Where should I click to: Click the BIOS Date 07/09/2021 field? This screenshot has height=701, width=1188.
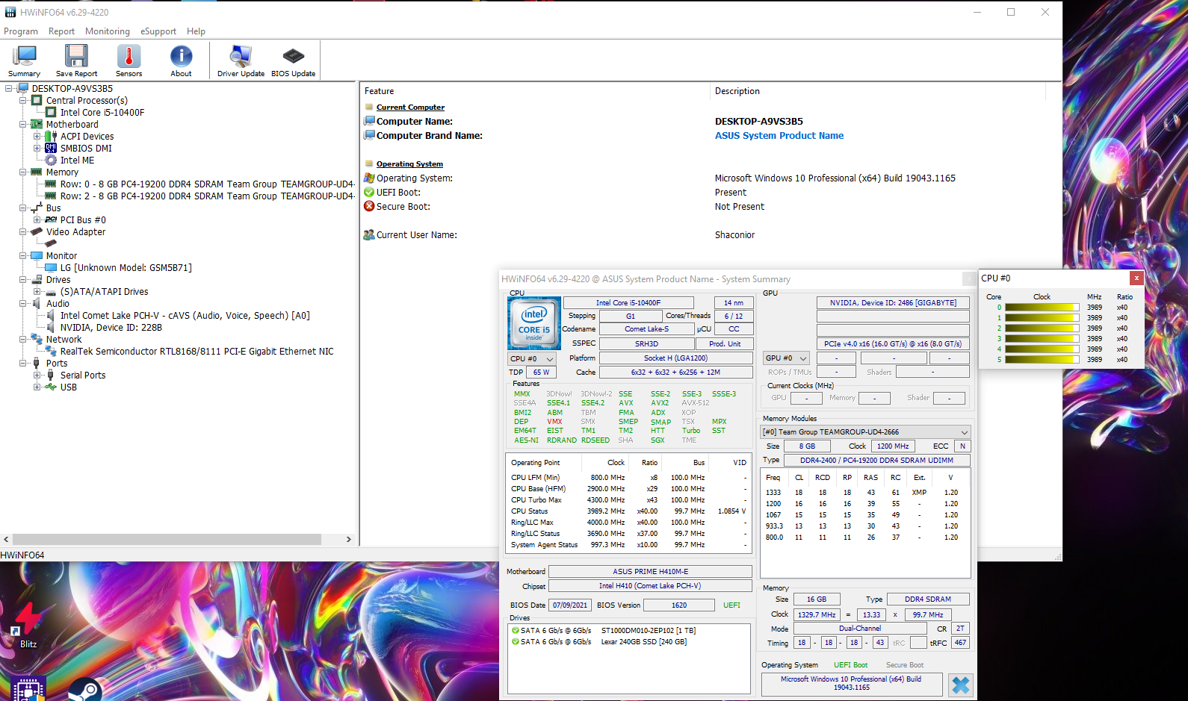570,605
